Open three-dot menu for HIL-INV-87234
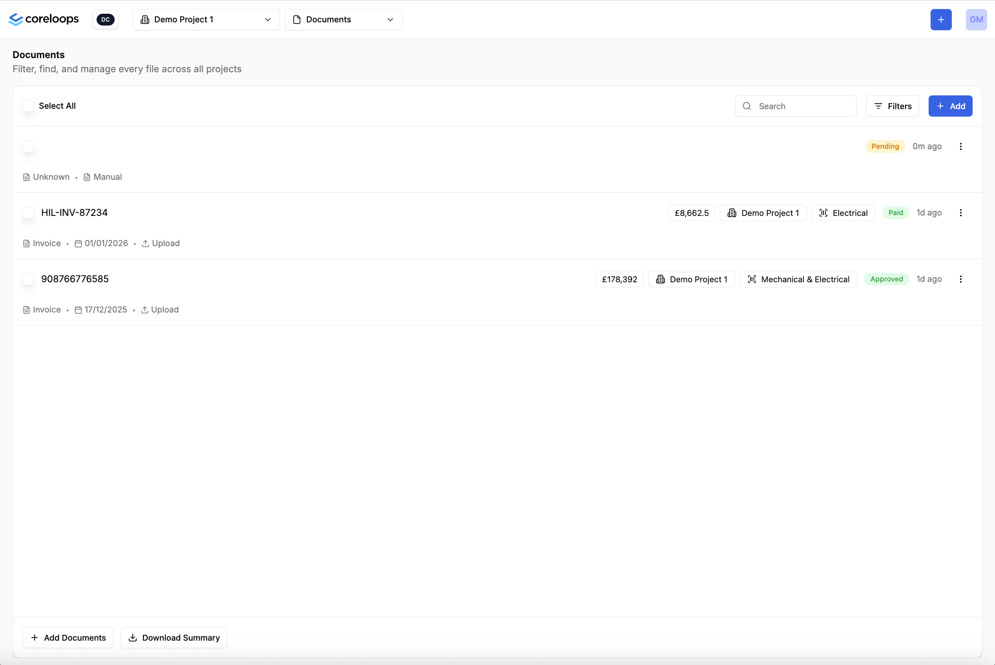995x665 pixels. 961,213
